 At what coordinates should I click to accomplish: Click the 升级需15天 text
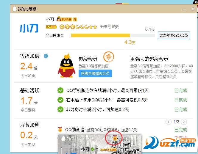tap(109, 27)
